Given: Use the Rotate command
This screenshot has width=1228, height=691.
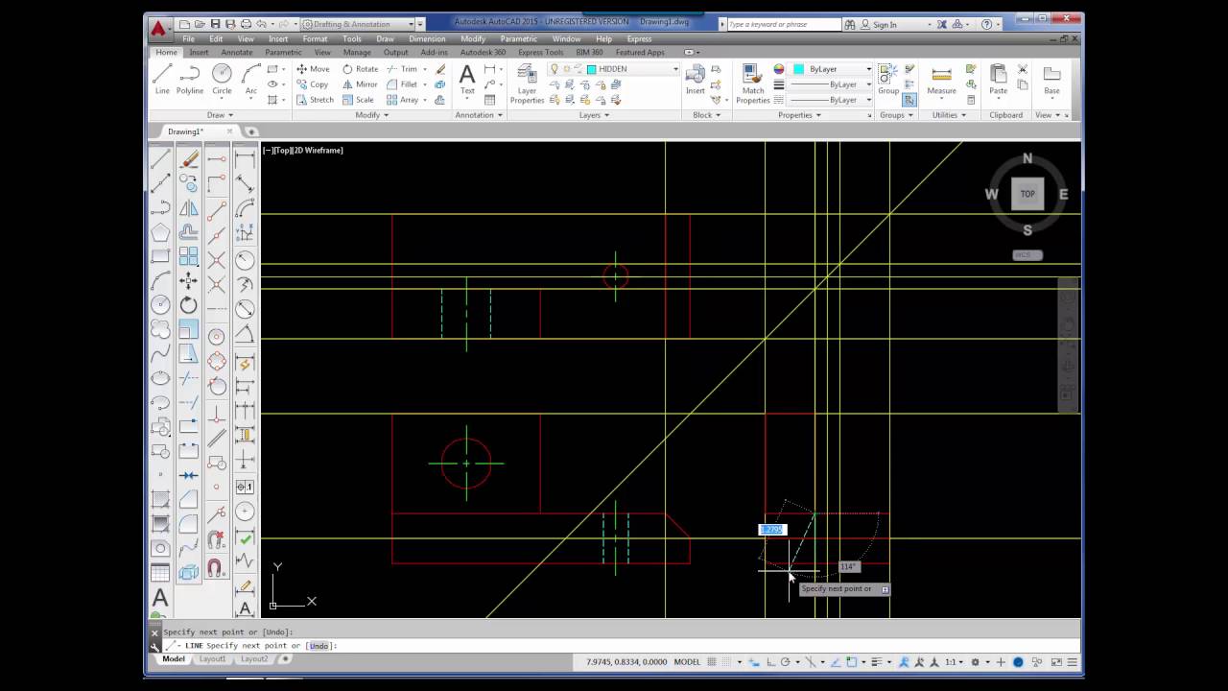Looking at the screenshot, I should pos(360,69).
